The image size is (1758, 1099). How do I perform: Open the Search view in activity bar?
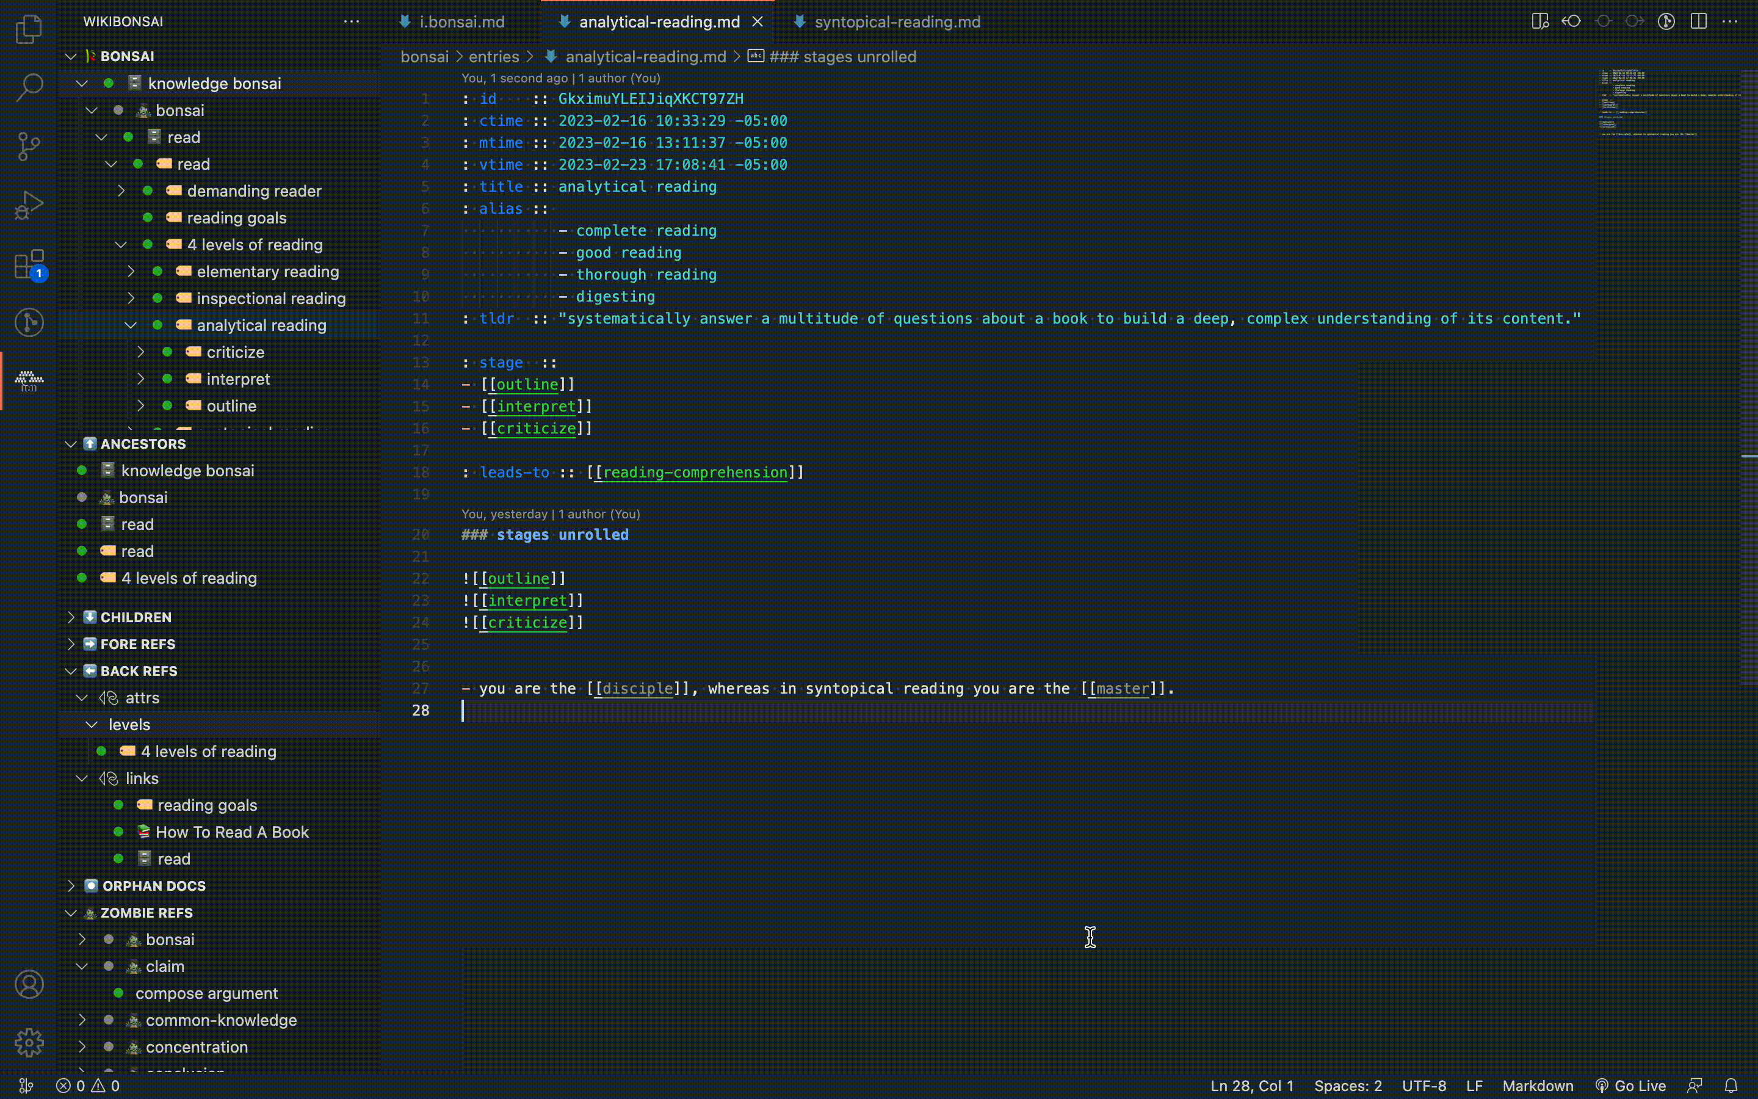(29, 87)
